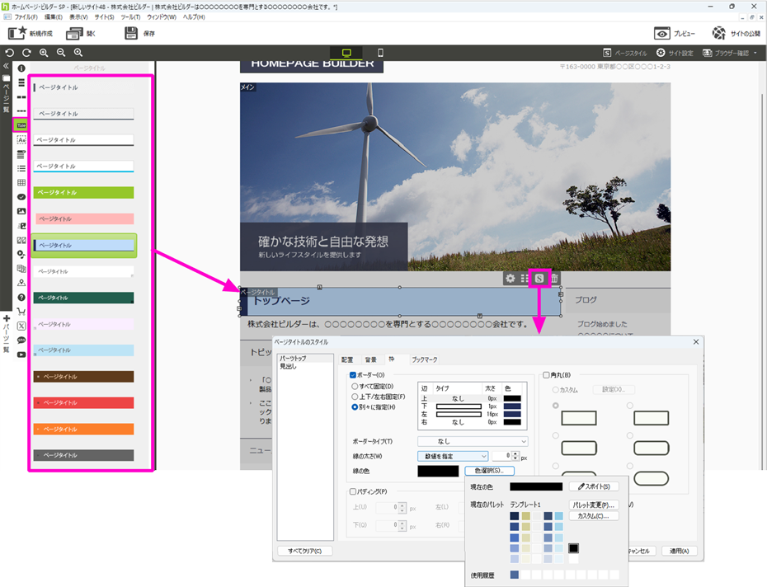Enable the パディング(P) checkbox

[x=353, y=491]
